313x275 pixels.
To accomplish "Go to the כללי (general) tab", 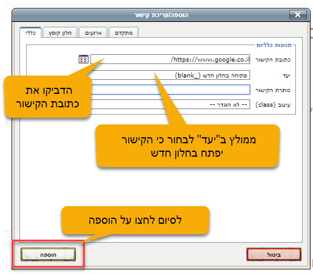I will point(31,32).
